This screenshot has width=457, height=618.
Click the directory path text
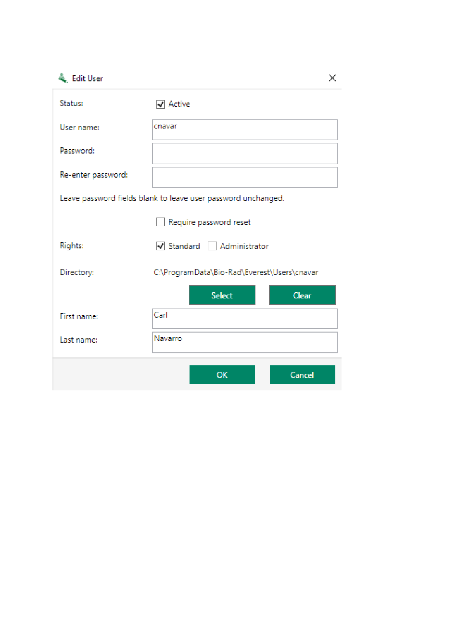[x=236, y=272]
